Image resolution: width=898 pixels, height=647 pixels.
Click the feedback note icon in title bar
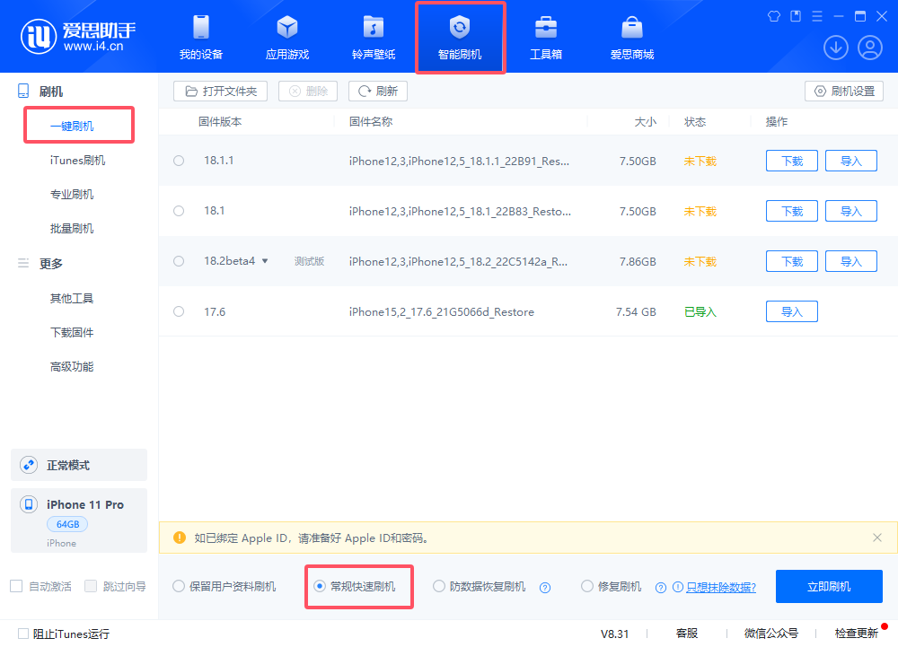coord(796,16)
